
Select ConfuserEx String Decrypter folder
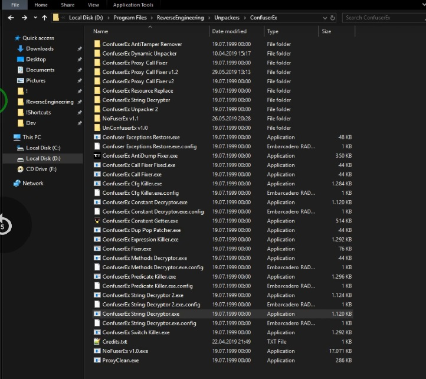pyautogui.click(x=136, y=100)
